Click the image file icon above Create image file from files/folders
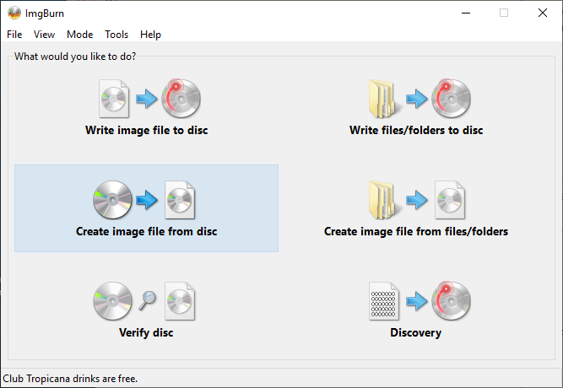 [450, 200]
